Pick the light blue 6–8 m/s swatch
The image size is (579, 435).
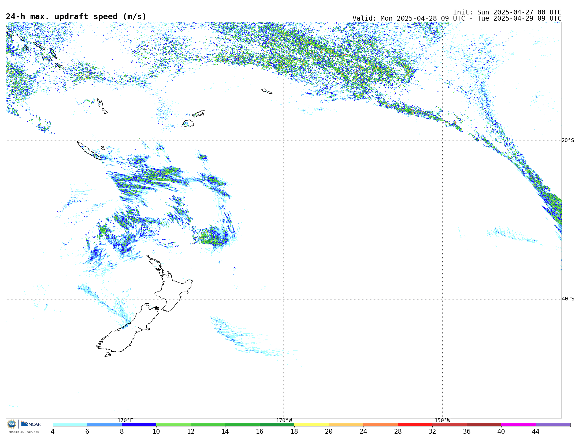click(105, 425)
